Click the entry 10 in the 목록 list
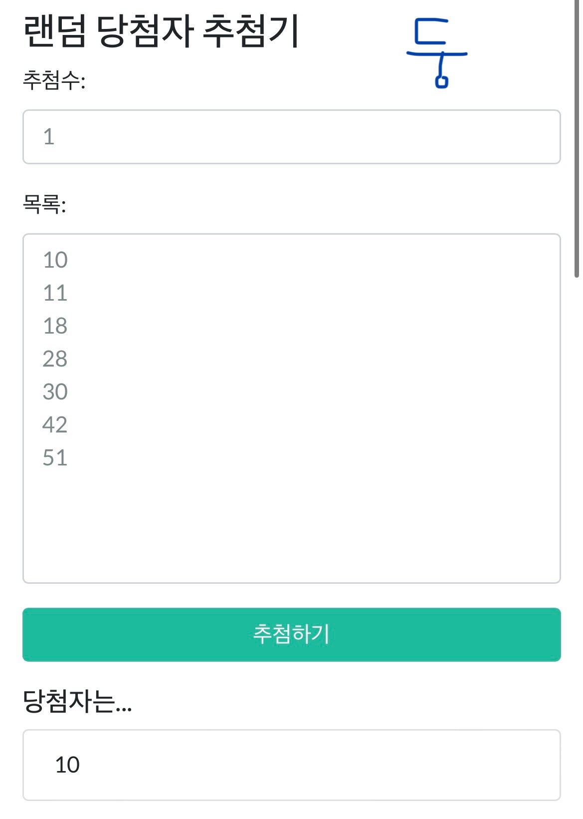 pos(55,260)
